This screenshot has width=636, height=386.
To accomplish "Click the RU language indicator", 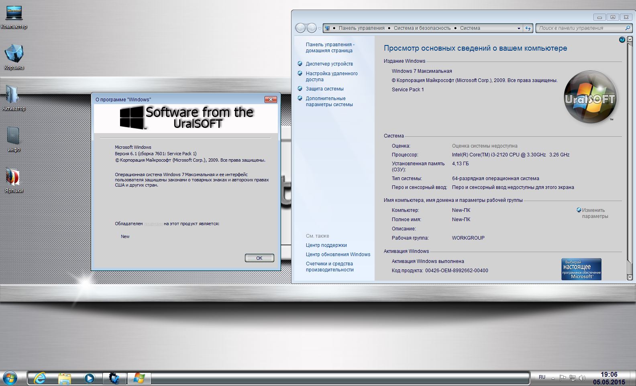I will pos(542,377).
